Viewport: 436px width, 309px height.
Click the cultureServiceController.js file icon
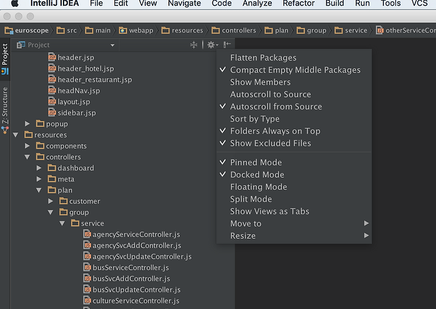(x=87, y=301)
